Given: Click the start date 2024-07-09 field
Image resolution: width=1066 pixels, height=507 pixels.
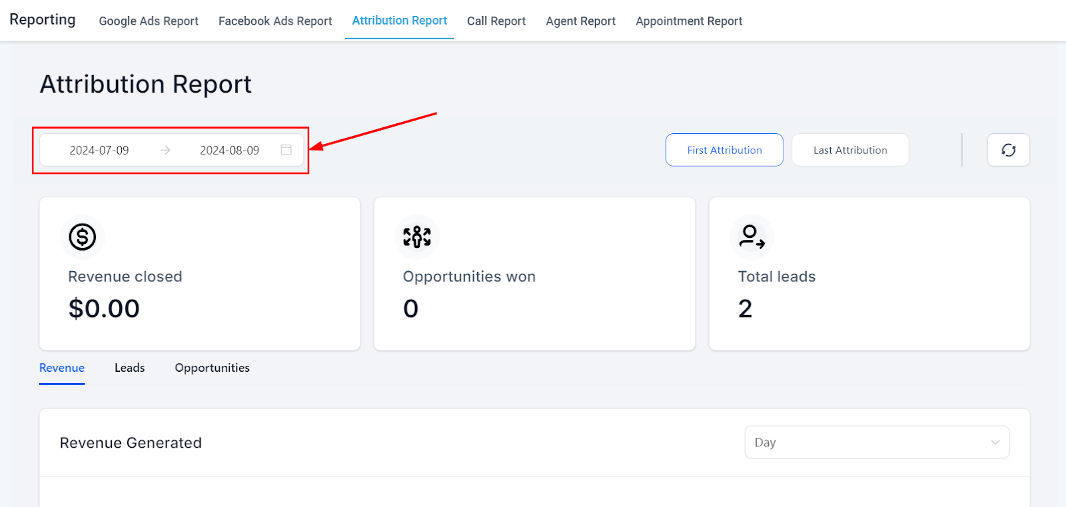Looking at the screenshot, I should [99, 151].
